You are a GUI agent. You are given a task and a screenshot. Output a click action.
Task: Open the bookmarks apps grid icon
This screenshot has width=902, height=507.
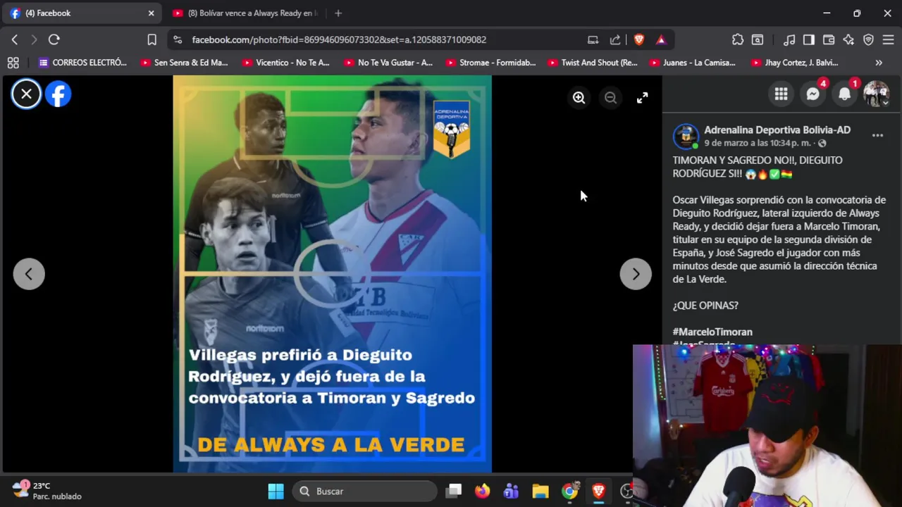[13, 63]
